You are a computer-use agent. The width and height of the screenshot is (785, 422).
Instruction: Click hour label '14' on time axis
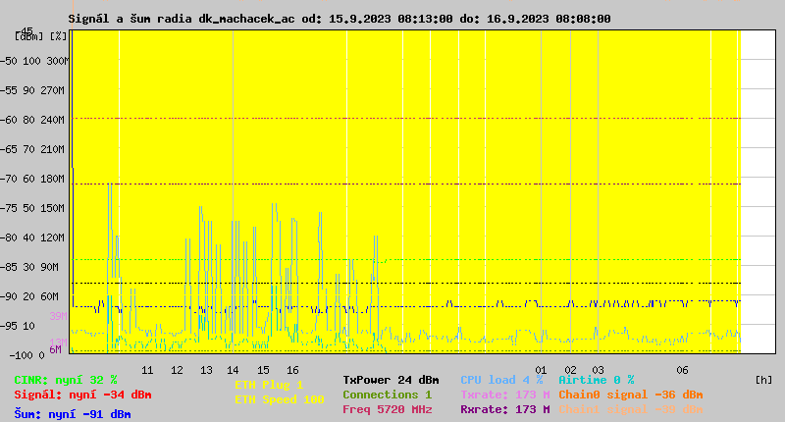pyautogui.click(x=233, y=370)
